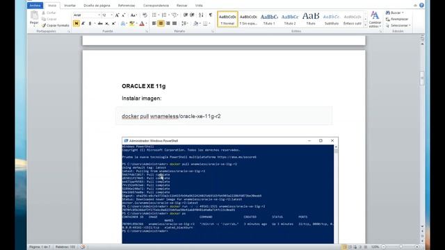This screenshot has width=445, height=250.
Task: Apply the Título 2 style
Action: 290,19
